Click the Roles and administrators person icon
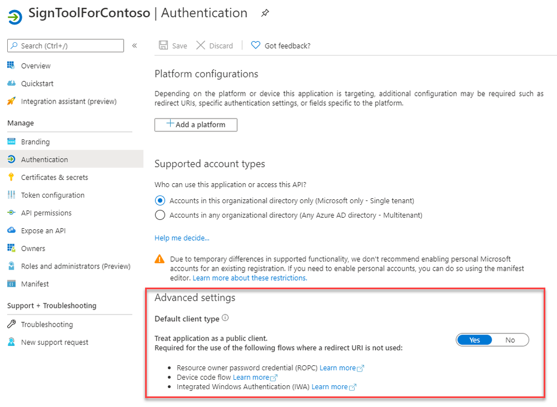 tap(11, 266)
